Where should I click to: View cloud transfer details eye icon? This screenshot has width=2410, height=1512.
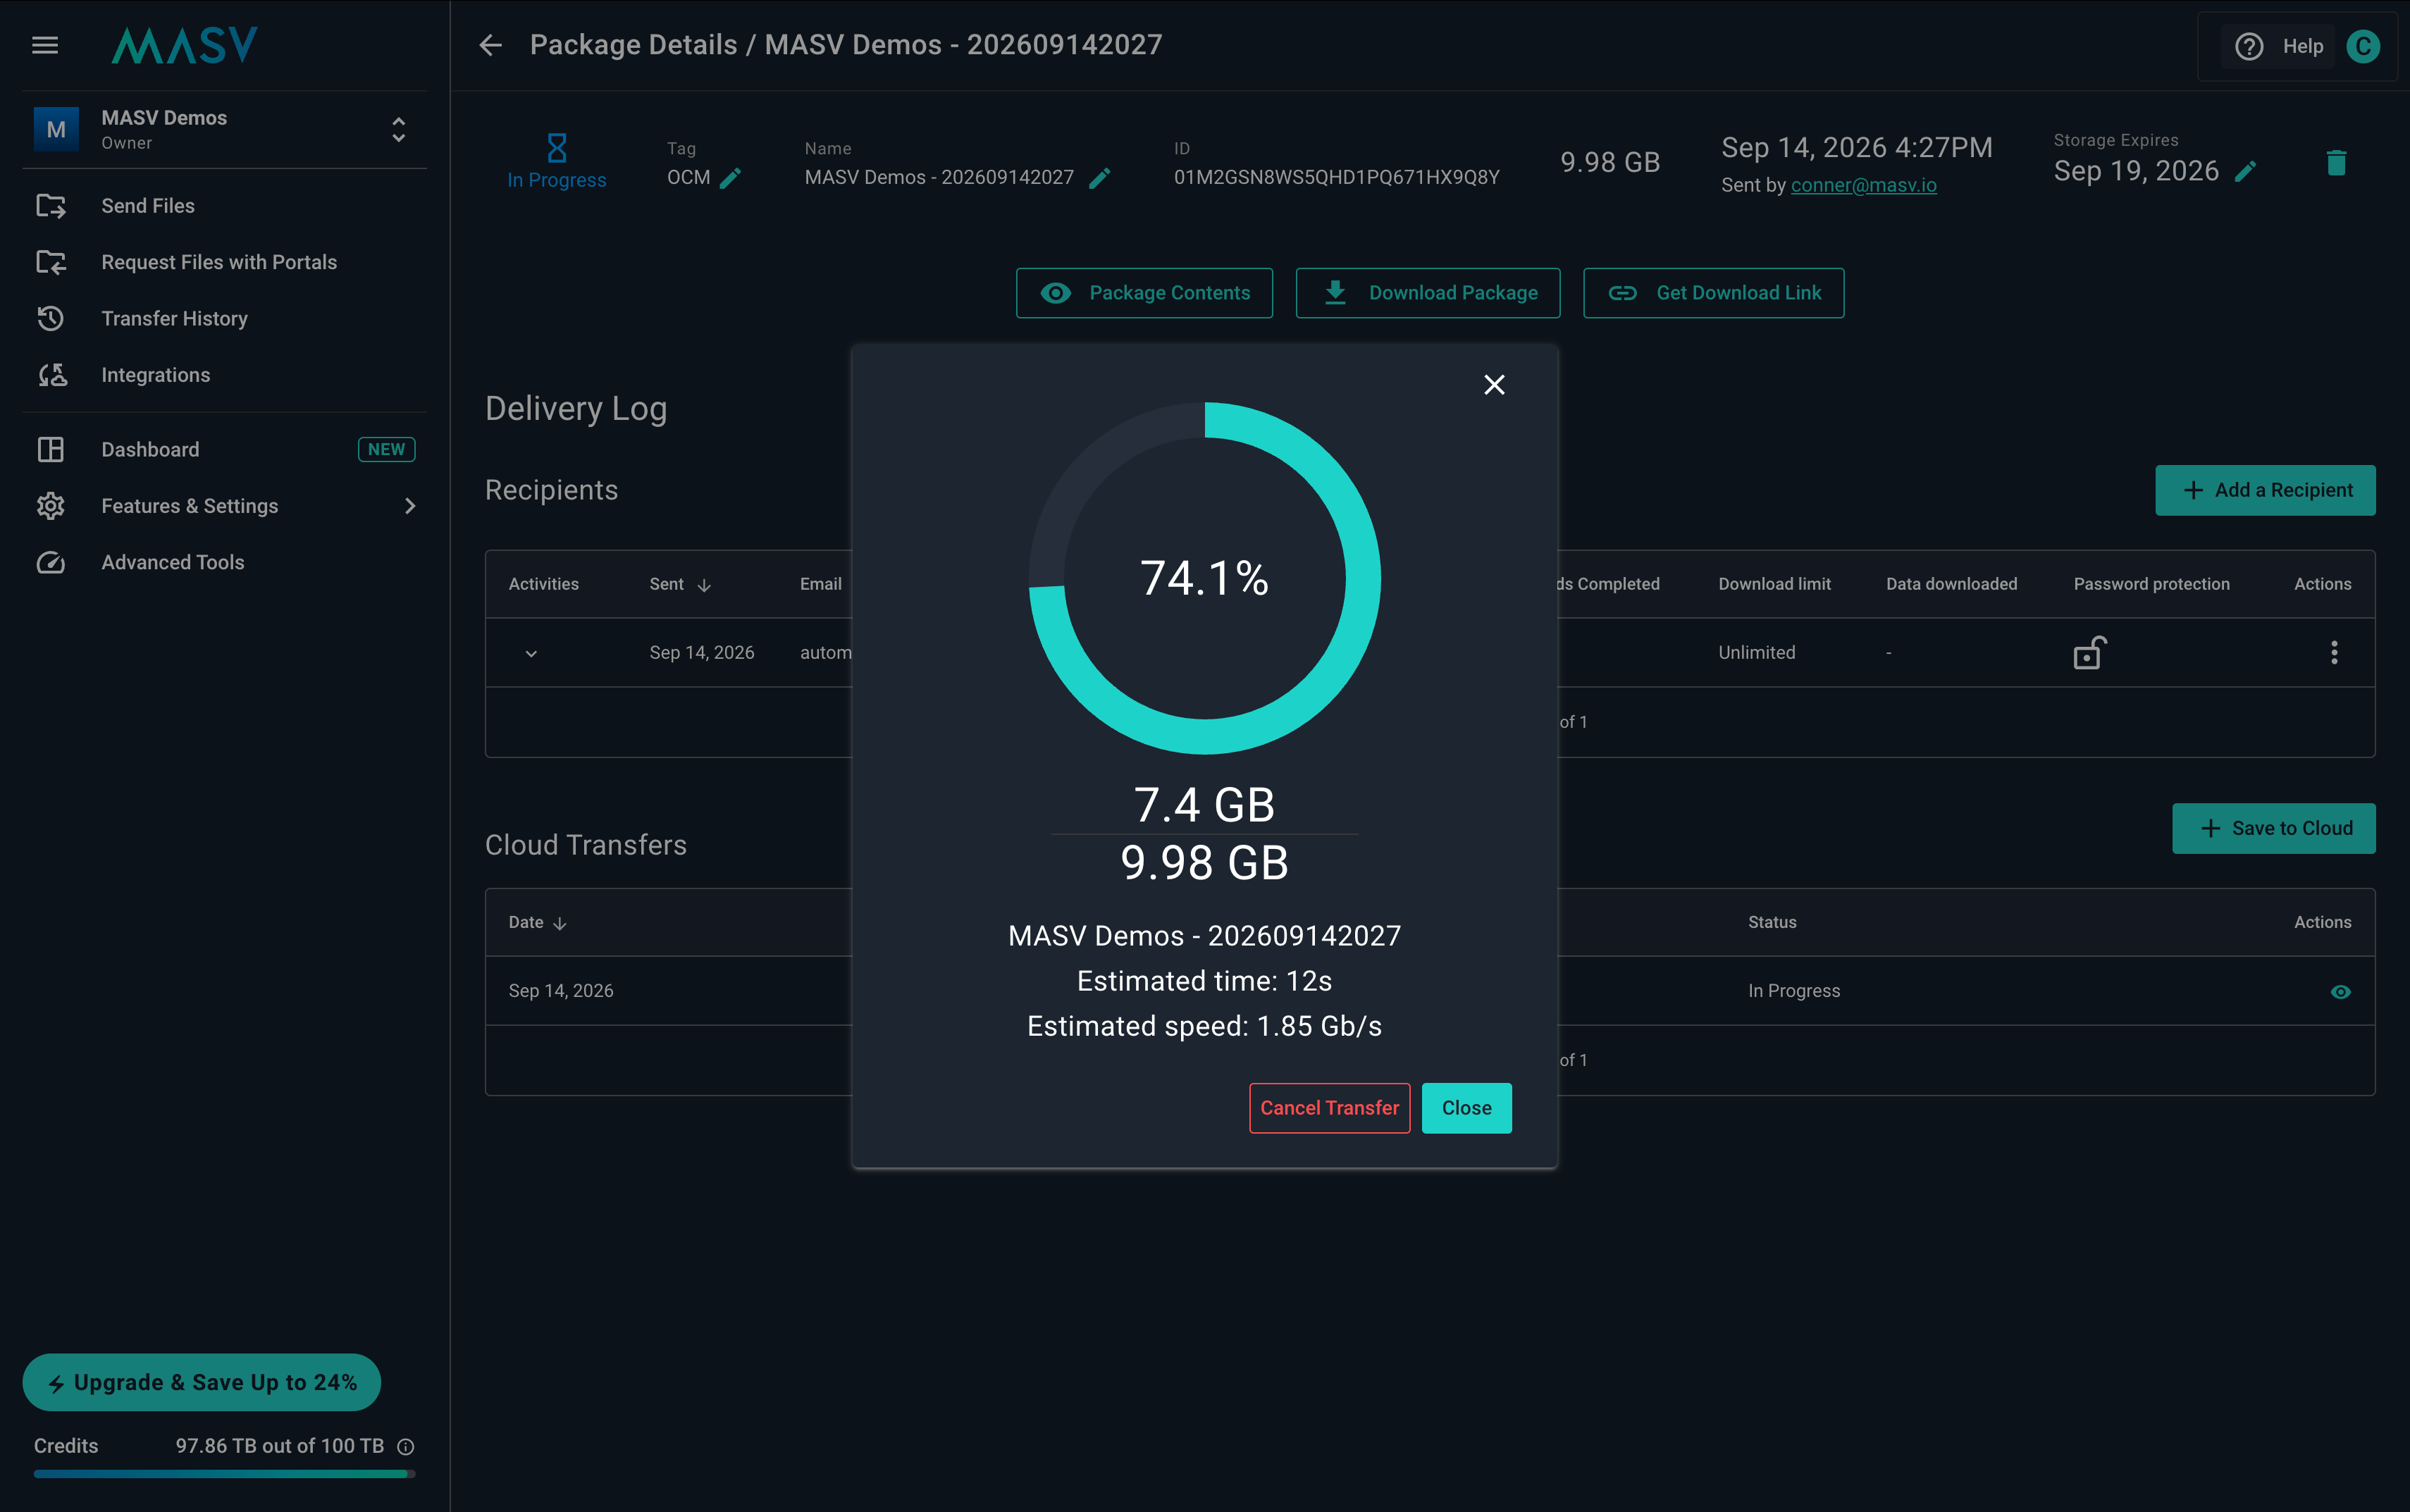pyautogui.click(x=2340, y=991)
